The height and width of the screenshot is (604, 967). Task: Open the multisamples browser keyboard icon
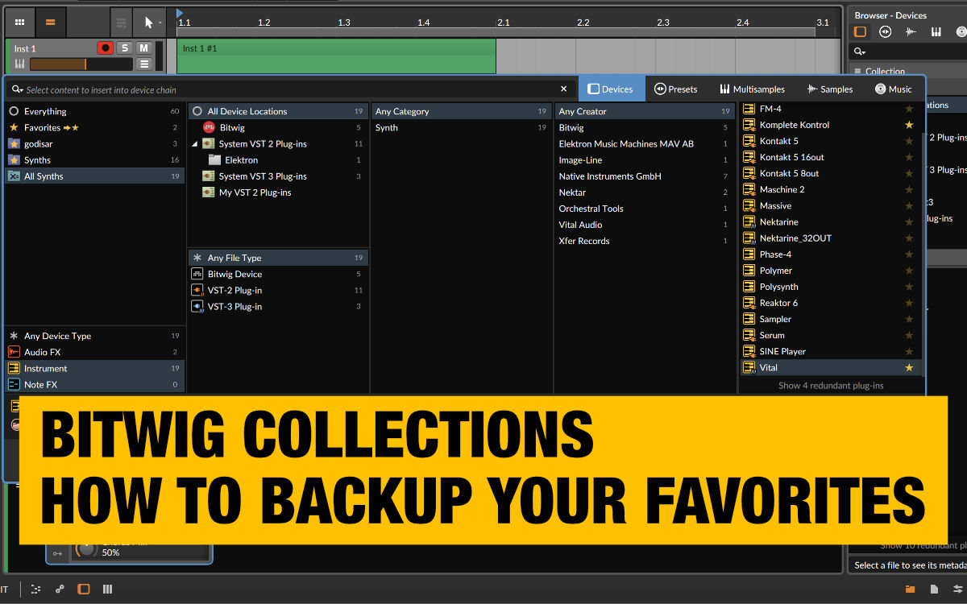pyautogui.click(x=936, y=32)
